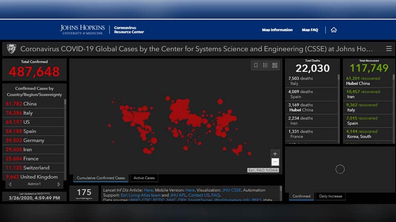Click the Esri, FAO, NOAA attribution
Image resolution: width=396 pixels, height=222 pixels.
tap(263, 170)
